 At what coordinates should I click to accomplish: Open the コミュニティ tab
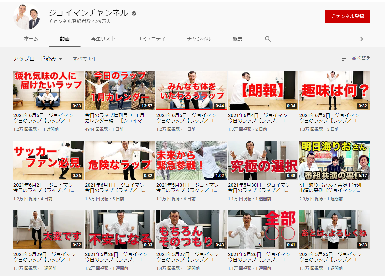click(151, 39)
